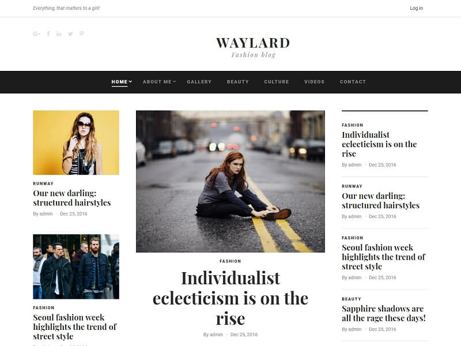
Task: Open the large Individualist eclecticism headline
Action: click(231, 298)
